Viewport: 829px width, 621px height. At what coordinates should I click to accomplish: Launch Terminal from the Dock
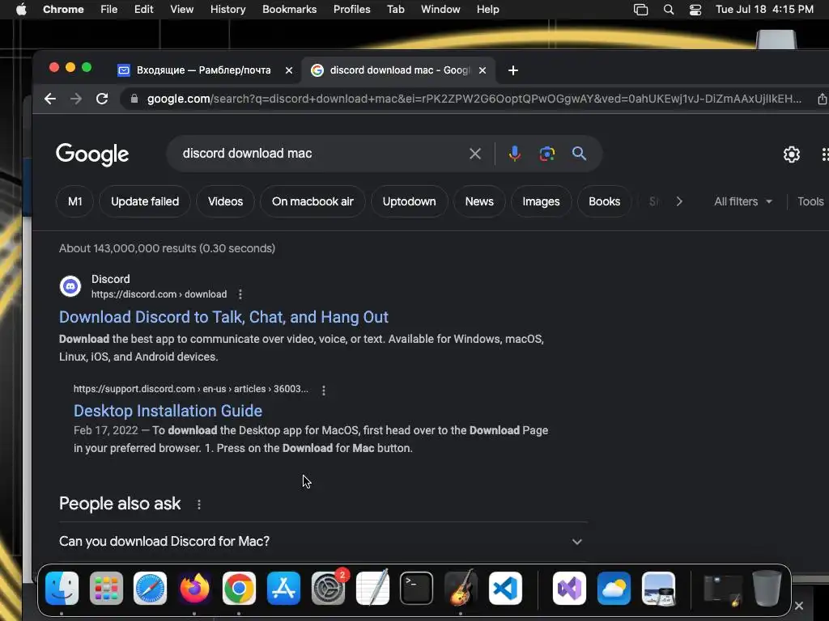click(417, 589)
